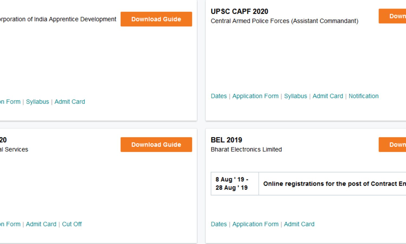
Task: Click Download Guide button beside Services card
Action: point(156,144)
